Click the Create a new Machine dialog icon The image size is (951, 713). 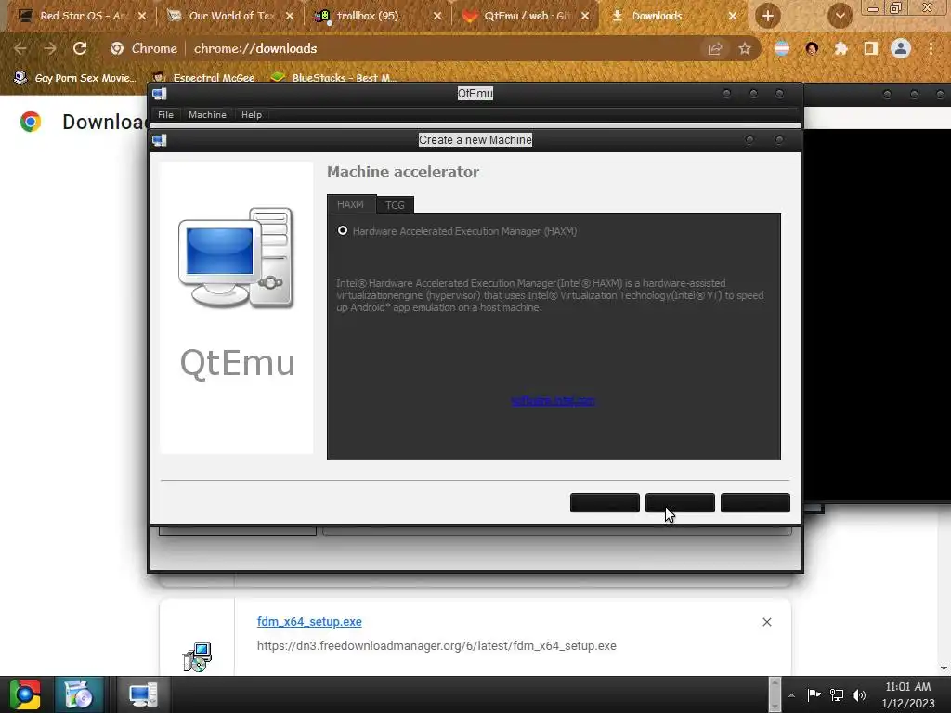point(160,141)
